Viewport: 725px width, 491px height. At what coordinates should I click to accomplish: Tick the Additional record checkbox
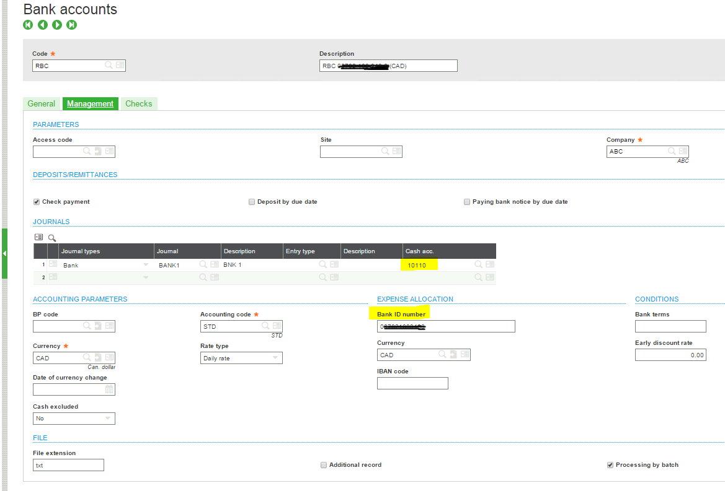point(324,465)
